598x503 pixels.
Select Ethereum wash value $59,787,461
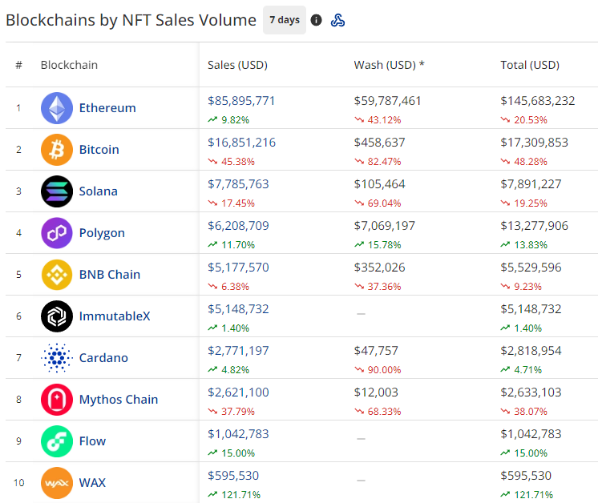coord(387,101)
